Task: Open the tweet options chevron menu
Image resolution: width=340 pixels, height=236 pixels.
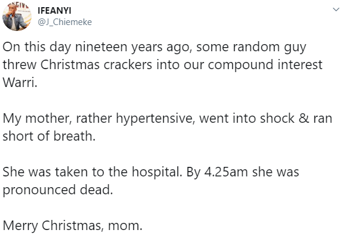Action: 336,10
